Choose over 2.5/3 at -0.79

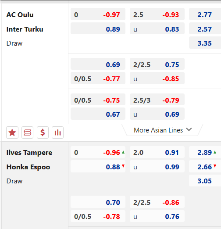pos(157,100)
